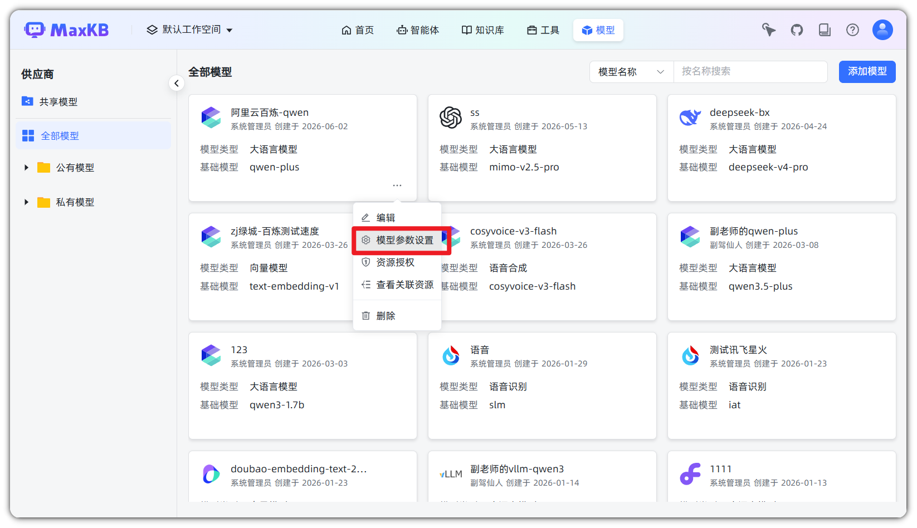This screenshot has width=917, height=528.
Task: Select 共享模型 in the sidebar
Action: pyautogui.click(x=93, y=101)
